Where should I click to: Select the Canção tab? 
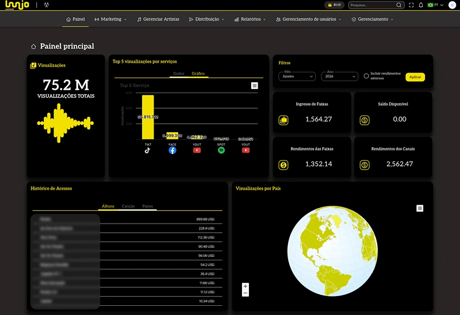point(128,206)
